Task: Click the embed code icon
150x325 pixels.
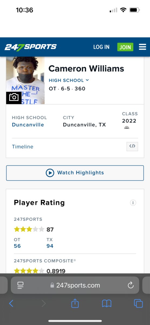Action: (132, 147)
